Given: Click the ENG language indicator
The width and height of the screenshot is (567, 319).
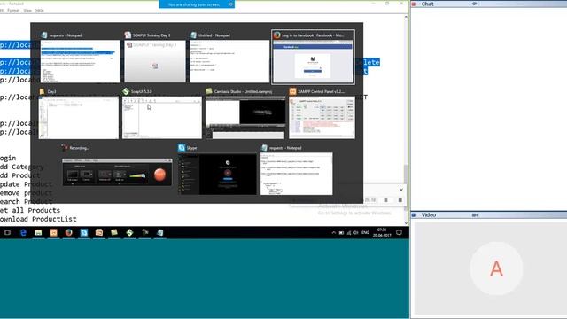Looking at the screenshot, I should [x=365, y=232].
